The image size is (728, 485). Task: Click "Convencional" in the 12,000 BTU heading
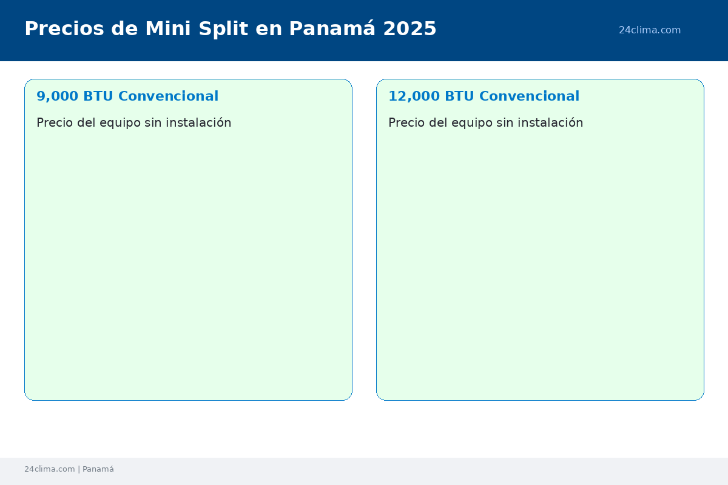[529, 96]
